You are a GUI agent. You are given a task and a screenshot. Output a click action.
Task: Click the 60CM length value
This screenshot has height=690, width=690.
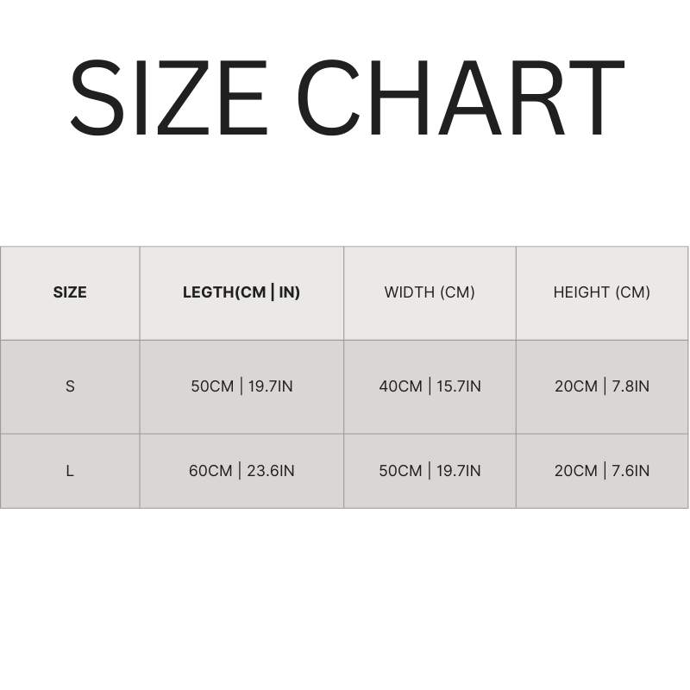click(210, 471)
